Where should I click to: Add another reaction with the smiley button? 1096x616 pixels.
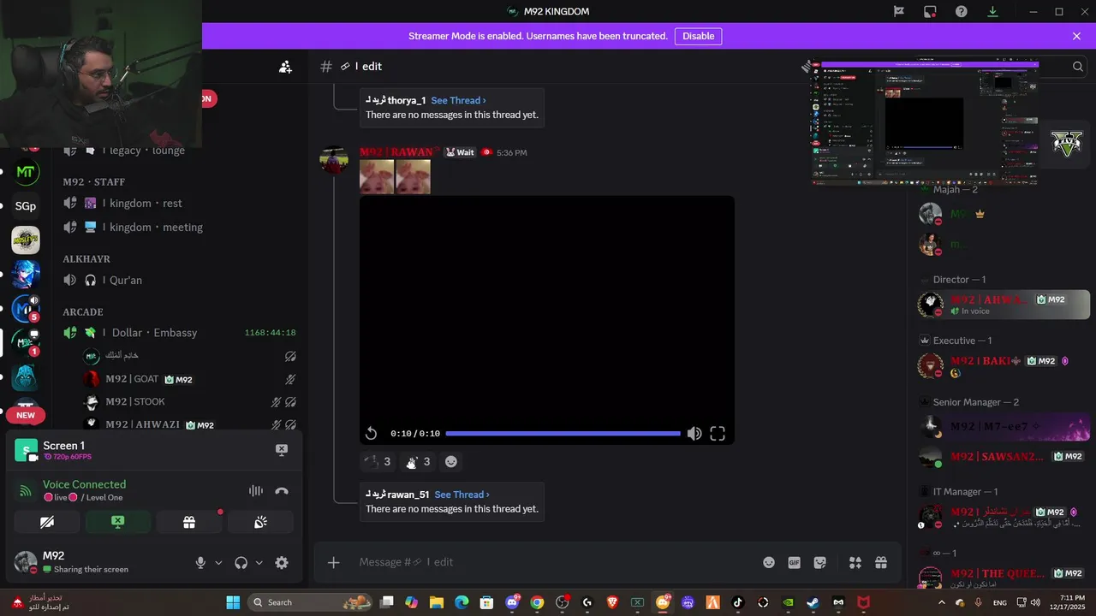pos(451,462)
